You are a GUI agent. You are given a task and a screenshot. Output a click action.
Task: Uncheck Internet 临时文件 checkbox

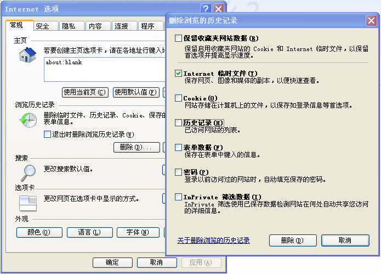point(178,73)
